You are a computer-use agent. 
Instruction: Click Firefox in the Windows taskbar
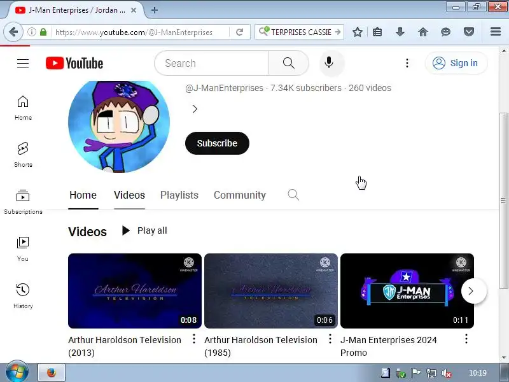[x=52, y=372]
